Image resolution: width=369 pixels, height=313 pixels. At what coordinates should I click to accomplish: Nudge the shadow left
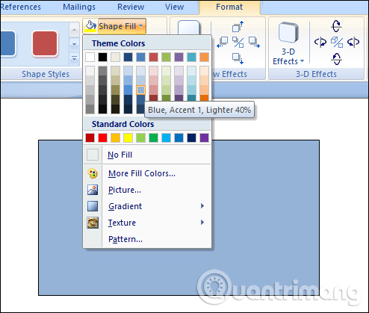pyautogui.click(x=223, y=42)
